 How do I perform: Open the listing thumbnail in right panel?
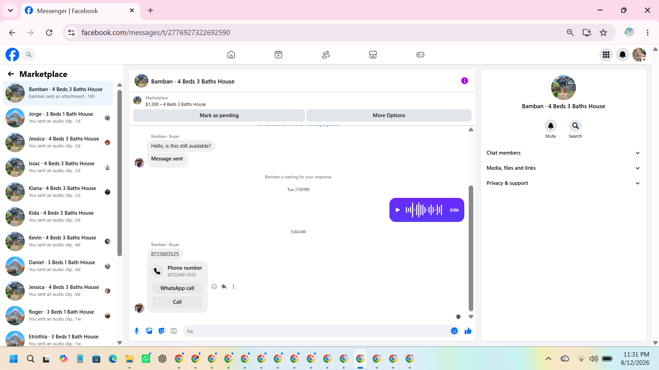564,88
